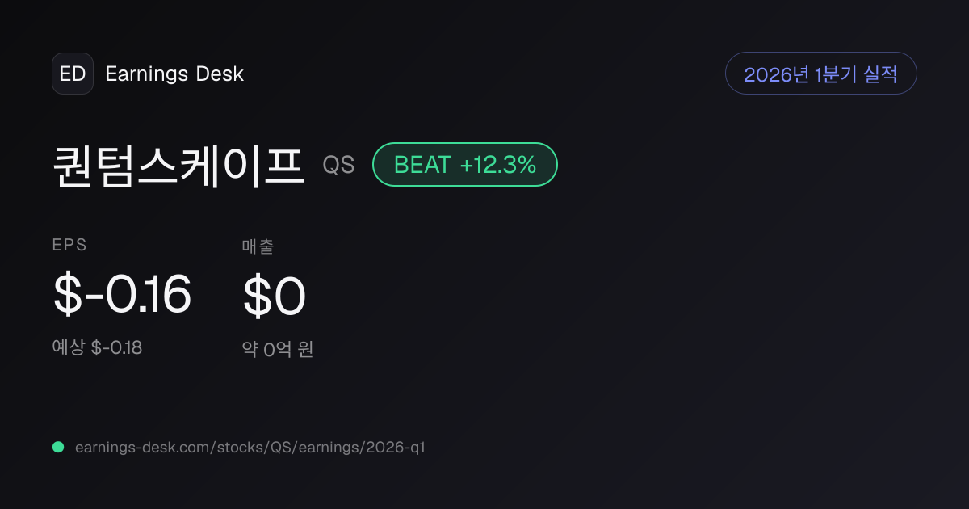Click the EPS label

69,246
